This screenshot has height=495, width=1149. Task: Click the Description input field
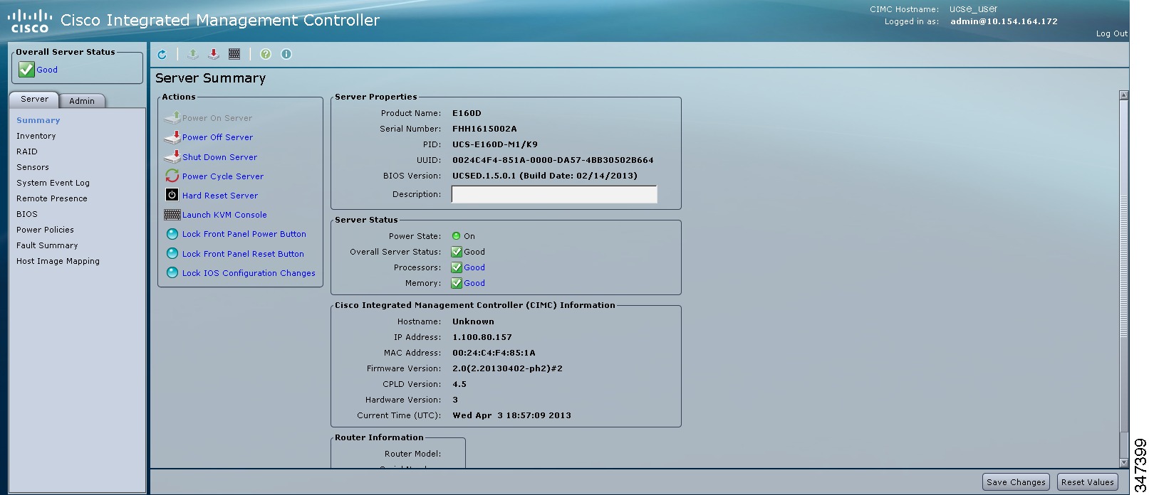(x=554, y=194)
